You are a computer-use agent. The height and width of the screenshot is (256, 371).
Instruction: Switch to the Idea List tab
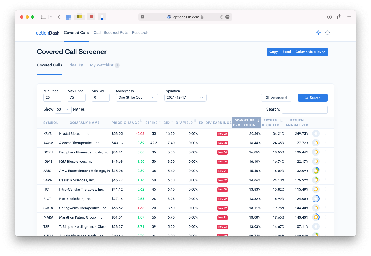pyautogui.click(x=76, y=65)
